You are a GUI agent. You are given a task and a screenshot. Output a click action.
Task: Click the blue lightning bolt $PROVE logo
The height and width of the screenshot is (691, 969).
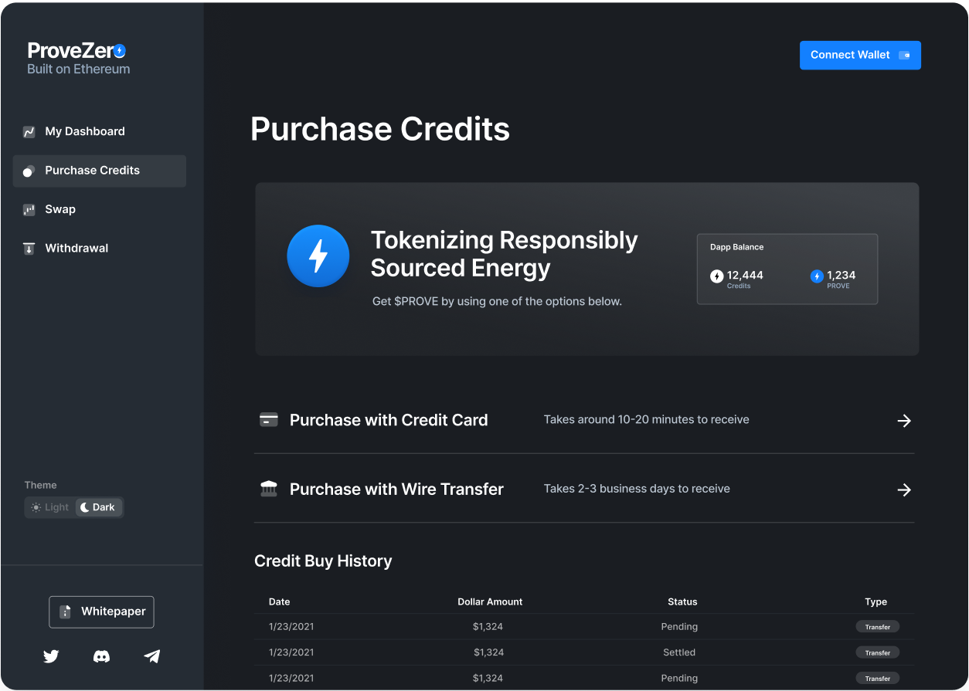coord(318,256)
